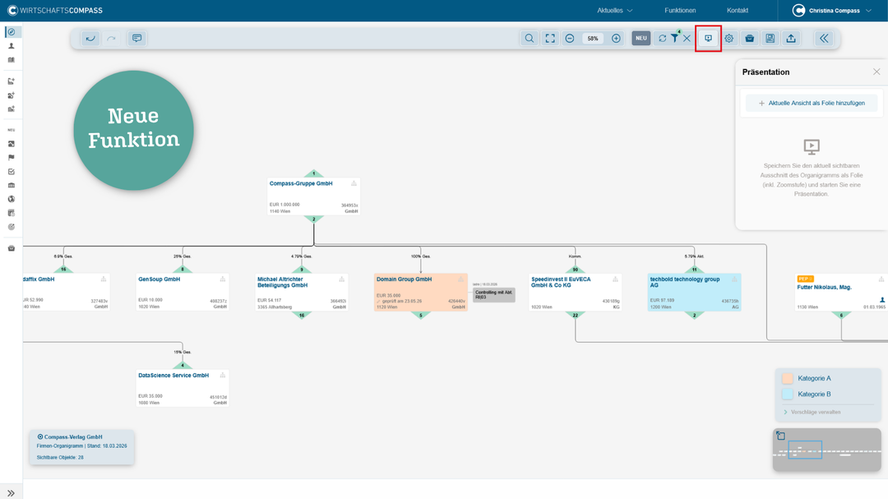Collapse the toolbar with double chevron
This screenshot has width=888, height=499.
(x=824, y=38)
